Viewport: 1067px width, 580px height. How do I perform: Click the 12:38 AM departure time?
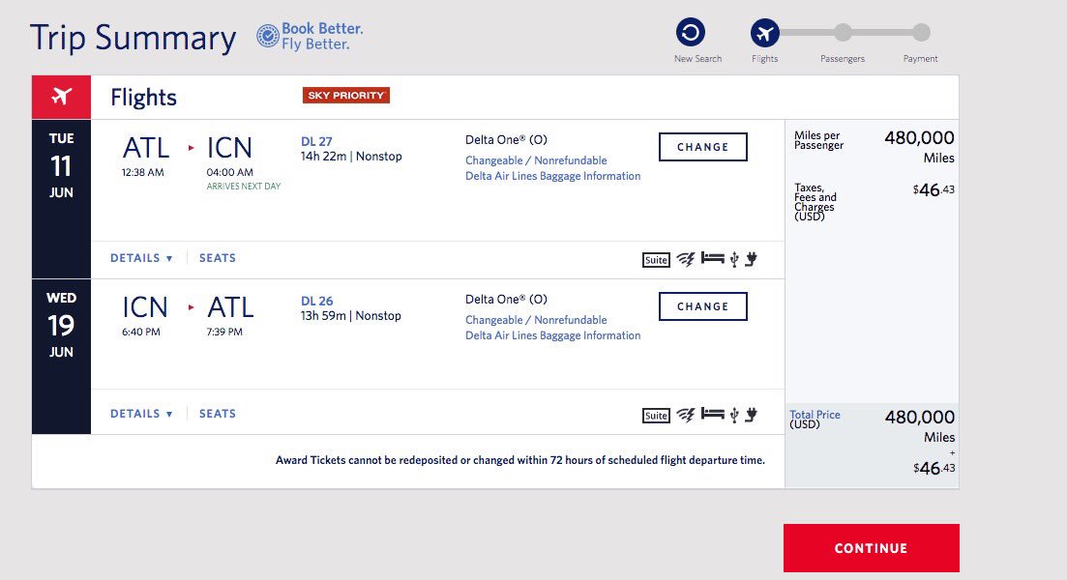[143, 173]
